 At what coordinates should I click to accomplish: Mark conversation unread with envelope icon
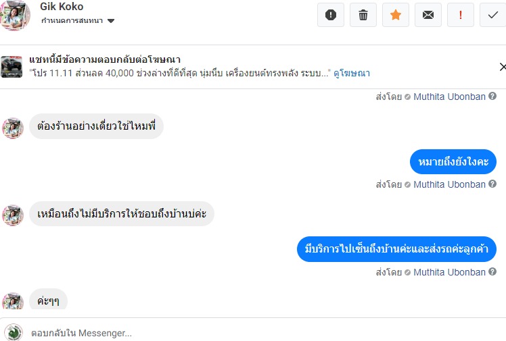[428, 14]
